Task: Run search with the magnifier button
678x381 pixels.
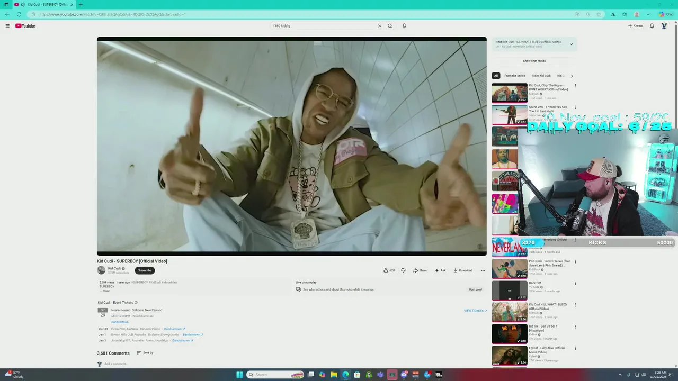Action: (x=390, y=25)
